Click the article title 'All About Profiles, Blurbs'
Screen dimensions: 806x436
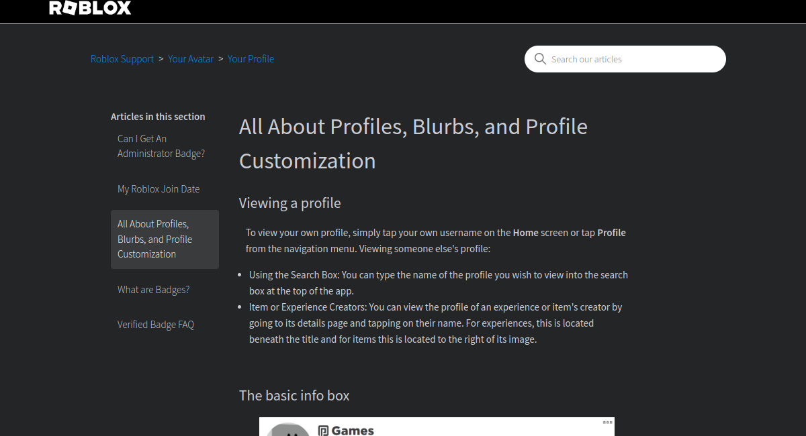coord(413,144)
